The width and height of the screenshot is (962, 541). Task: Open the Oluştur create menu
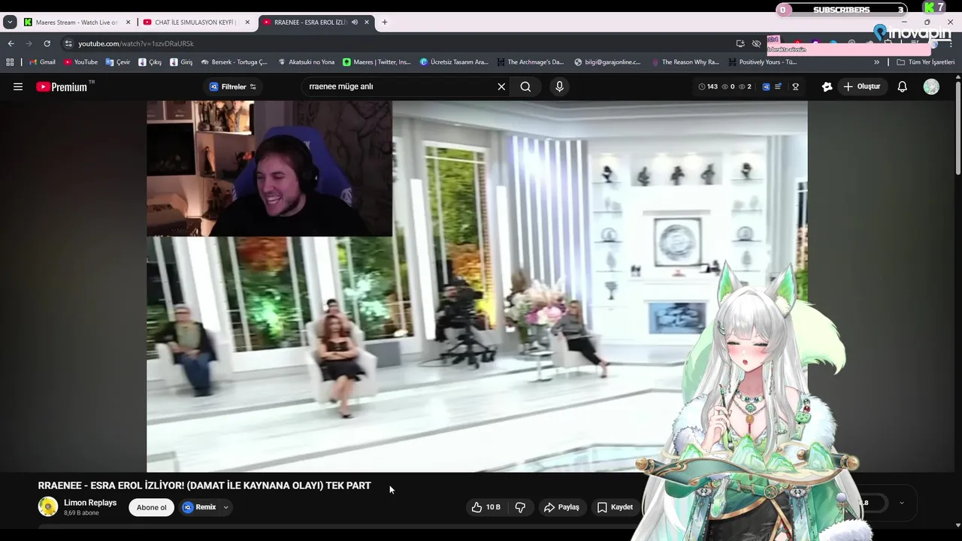pyautogui.click(x=861, y=86)
